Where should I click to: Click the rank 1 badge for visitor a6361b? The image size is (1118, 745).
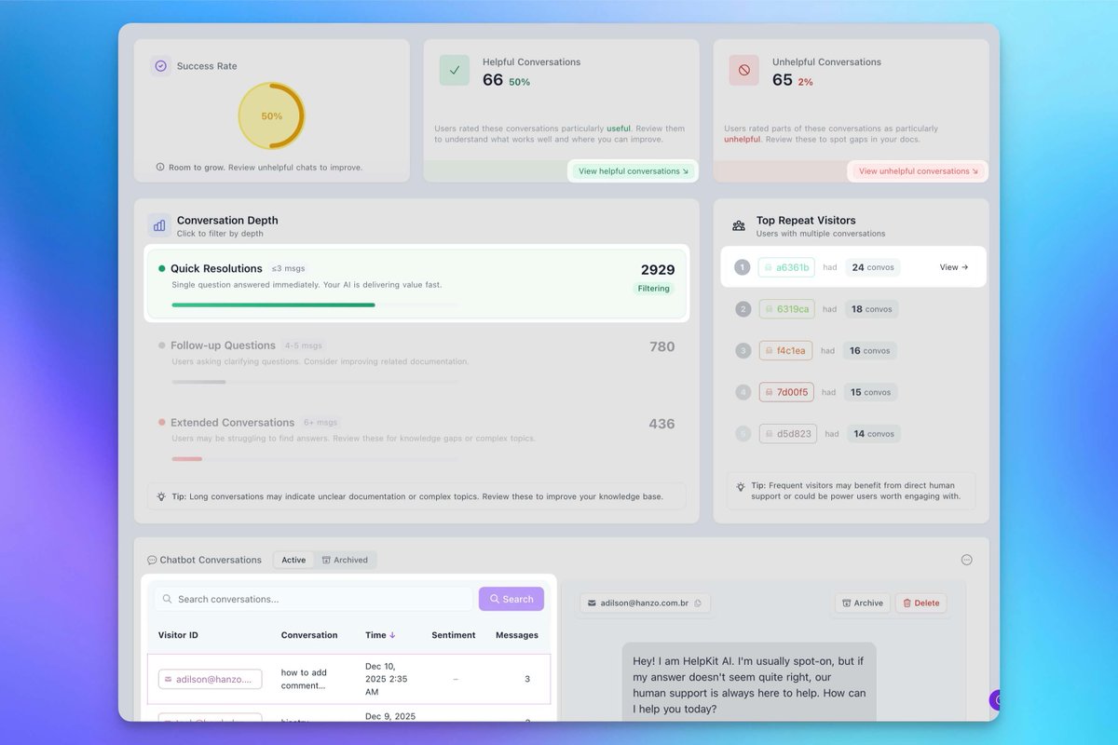point(743,267)
